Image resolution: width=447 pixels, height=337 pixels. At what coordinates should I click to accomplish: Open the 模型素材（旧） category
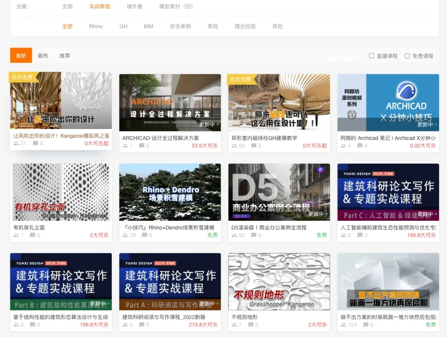tap(176, 6)
